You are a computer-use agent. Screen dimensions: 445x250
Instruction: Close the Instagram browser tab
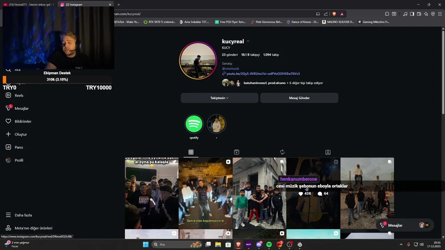[x=110, y=5]
